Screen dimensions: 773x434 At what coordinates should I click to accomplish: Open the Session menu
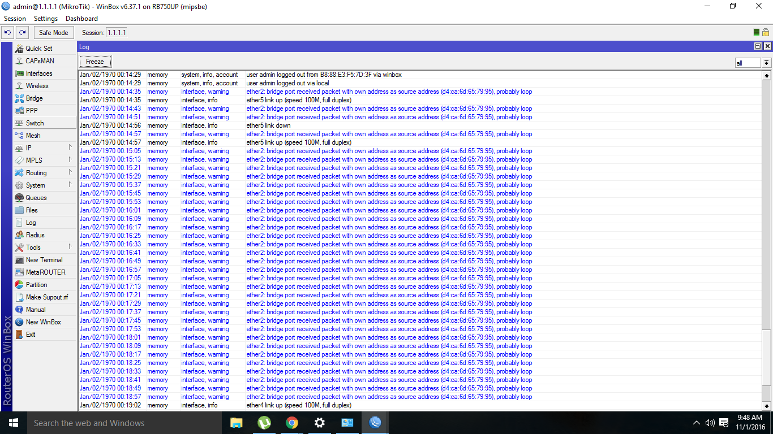(x=15, y=19)
